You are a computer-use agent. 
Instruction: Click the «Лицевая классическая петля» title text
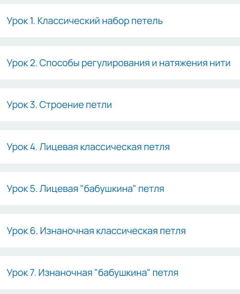88,147
